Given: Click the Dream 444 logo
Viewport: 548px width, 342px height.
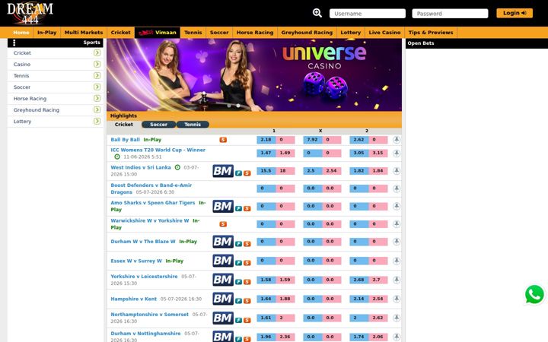Looking at the screenshot, I should pyautogui.click(x=30, y=13).
